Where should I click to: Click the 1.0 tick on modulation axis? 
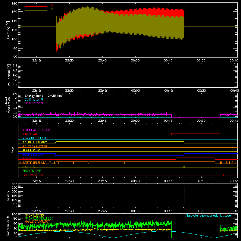pos(15,94)
